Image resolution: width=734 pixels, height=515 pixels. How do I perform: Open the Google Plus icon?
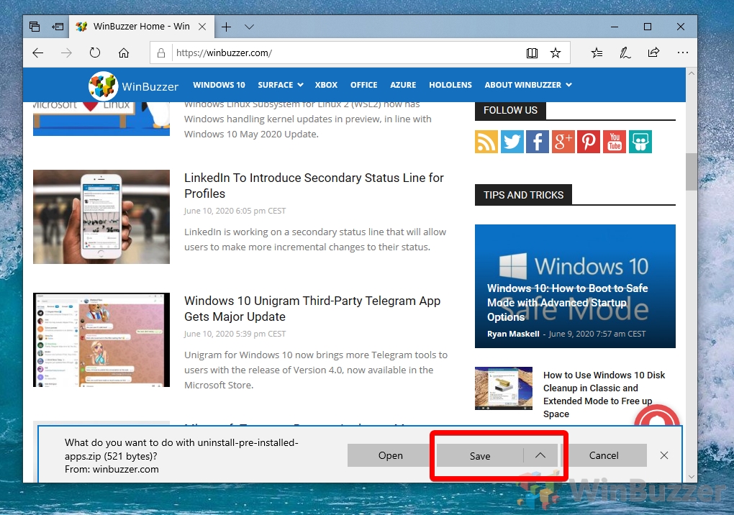pyautogui.click(x=563, y=142)
